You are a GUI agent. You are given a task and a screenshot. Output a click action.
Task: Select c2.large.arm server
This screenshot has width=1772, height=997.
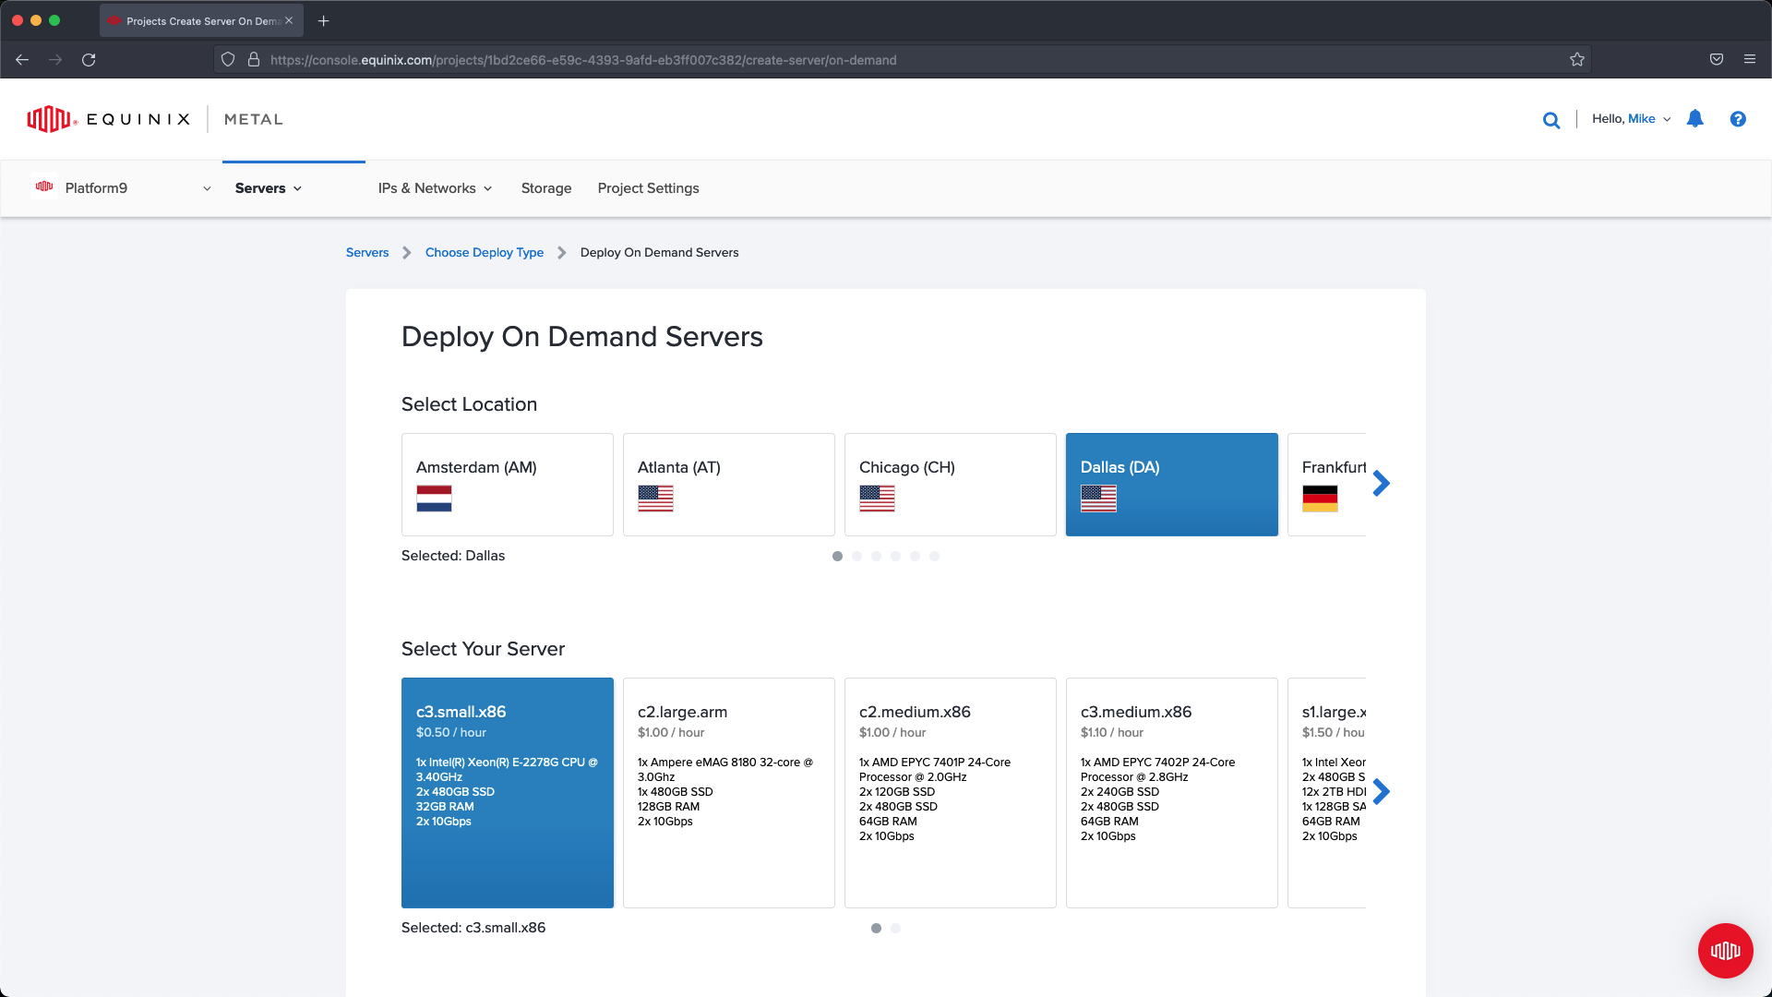point(729,793)
